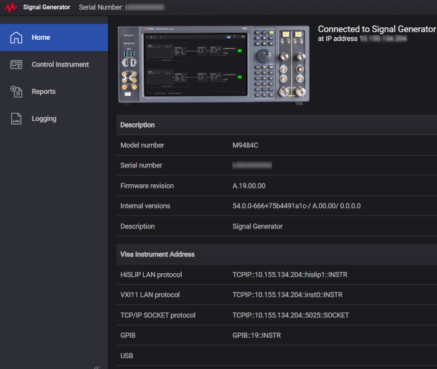
Task: Select the Signal Generator description value
Action: coord(258,226)
